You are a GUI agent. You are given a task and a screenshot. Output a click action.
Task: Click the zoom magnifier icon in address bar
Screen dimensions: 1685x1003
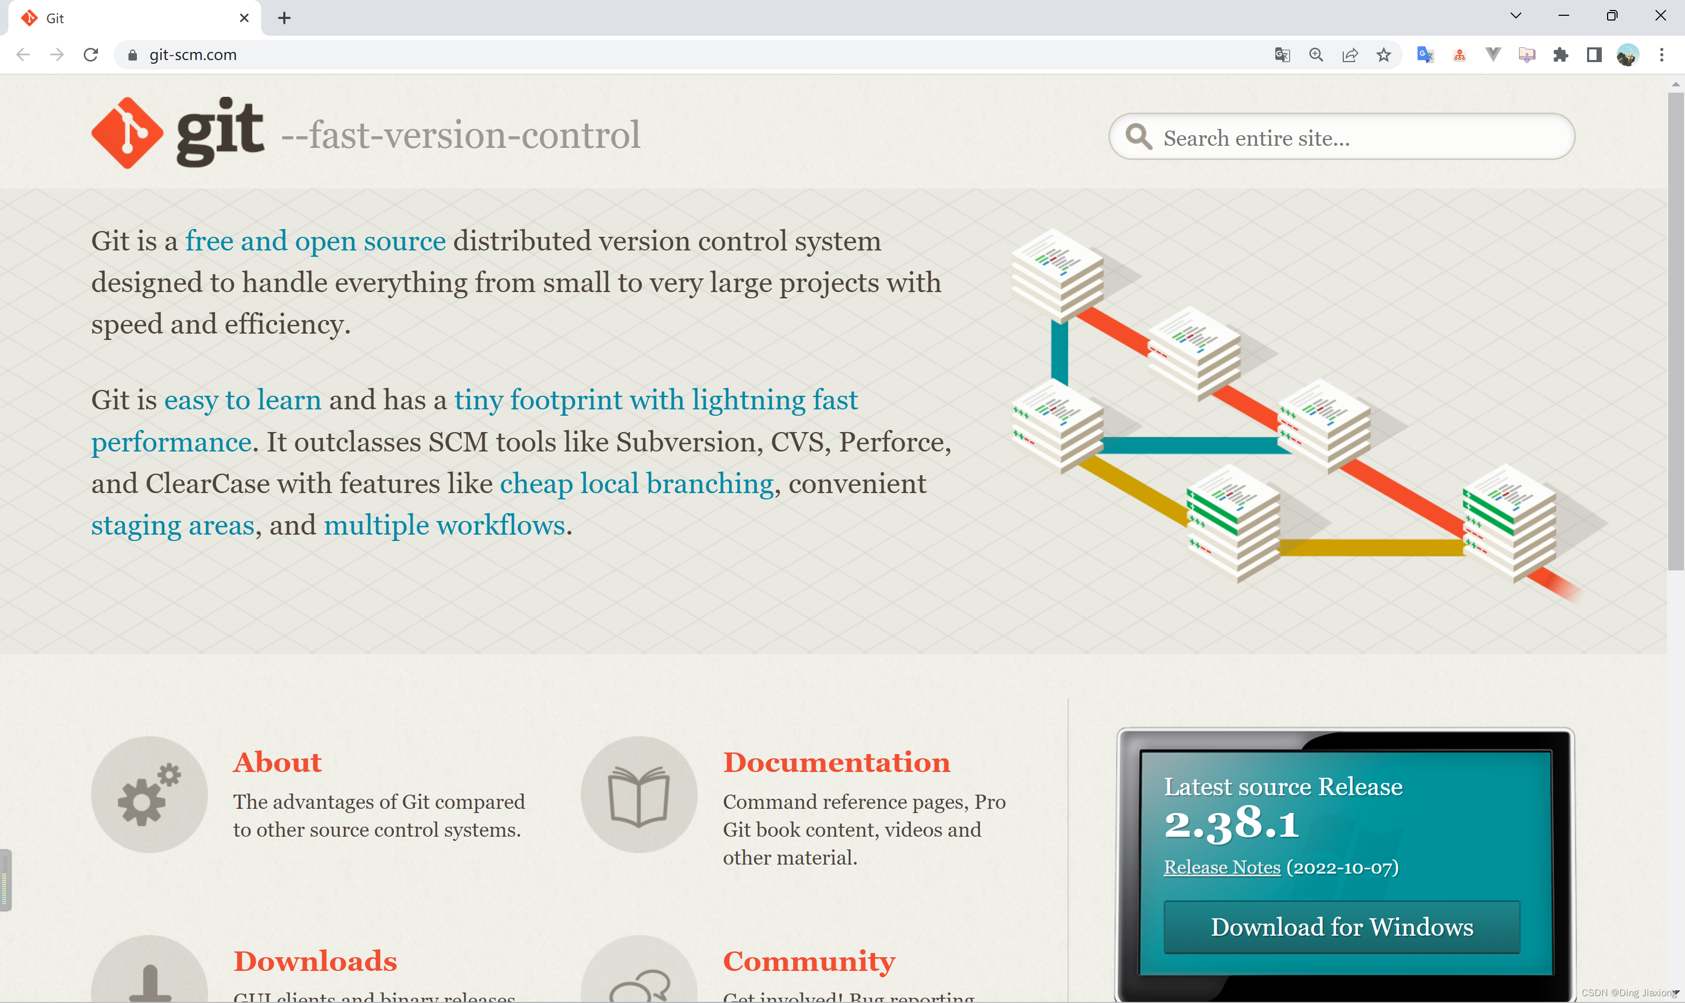(x=1316, y=55)
